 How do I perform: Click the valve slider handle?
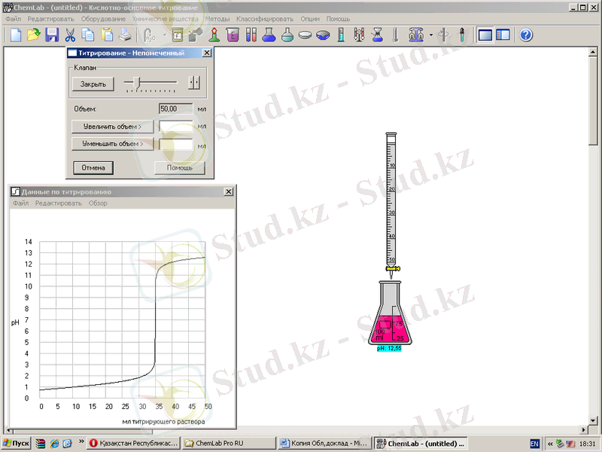pyautogui.click(x=137, y=82)
